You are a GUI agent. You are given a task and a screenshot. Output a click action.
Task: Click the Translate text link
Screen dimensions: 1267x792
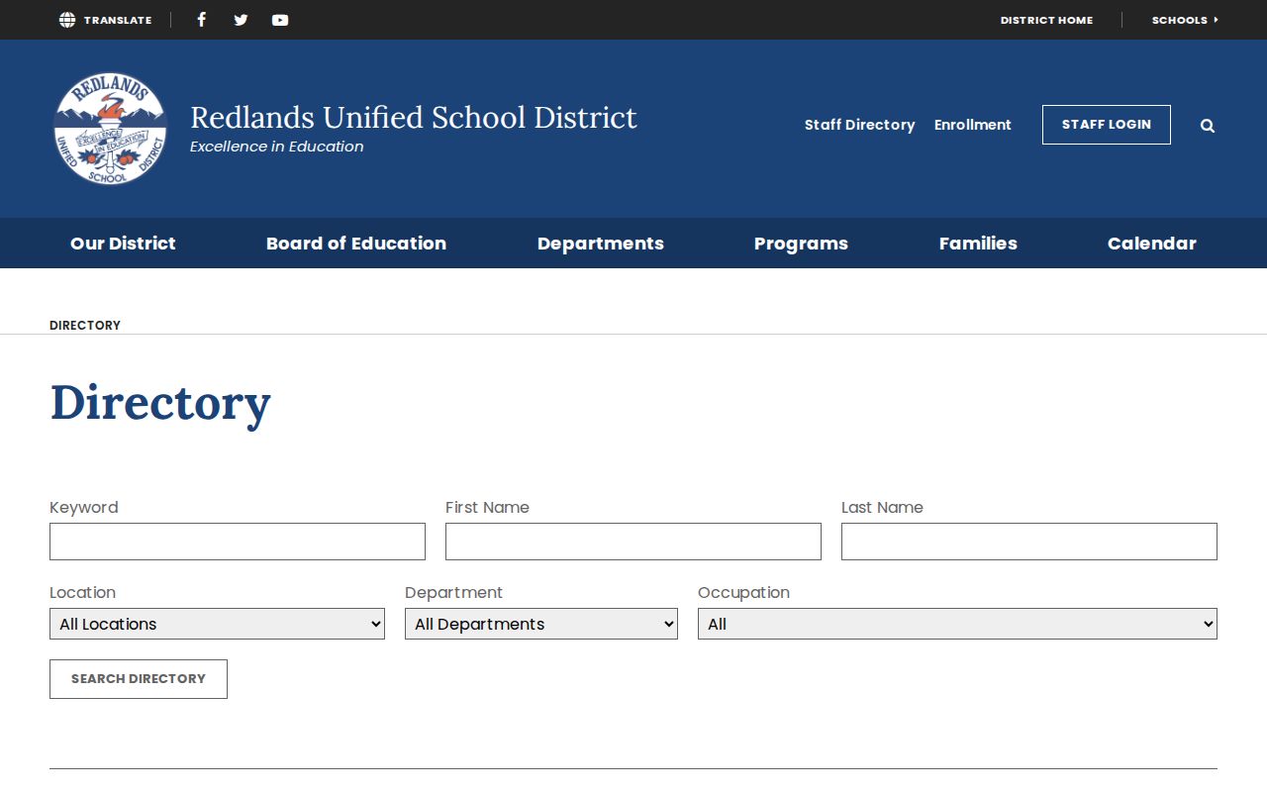coord(118,20)
